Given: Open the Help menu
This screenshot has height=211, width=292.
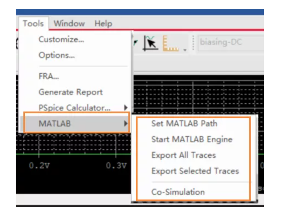Looking at the screenshot, I should (104, 24).
